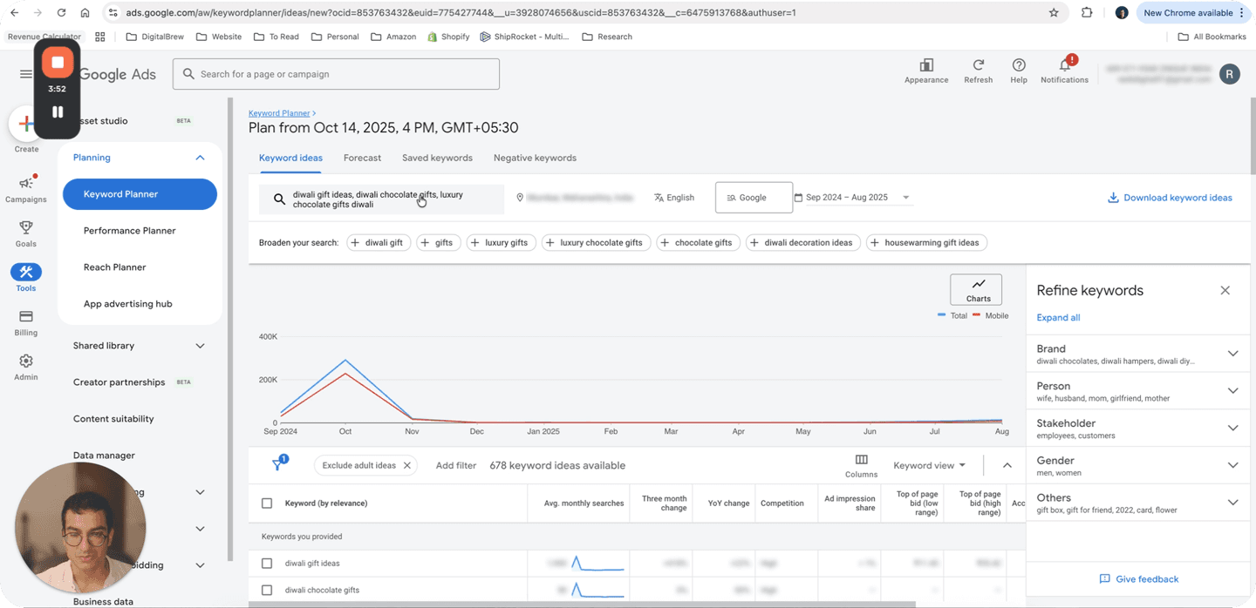Click the search for a page or campaign field

coord(336,74)
